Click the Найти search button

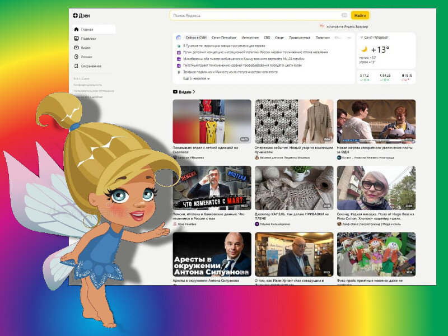pos(360,16)
